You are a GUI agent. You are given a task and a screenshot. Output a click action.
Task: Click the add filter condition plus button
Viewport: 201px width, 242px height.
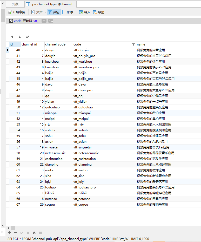(x=44, y=21)
